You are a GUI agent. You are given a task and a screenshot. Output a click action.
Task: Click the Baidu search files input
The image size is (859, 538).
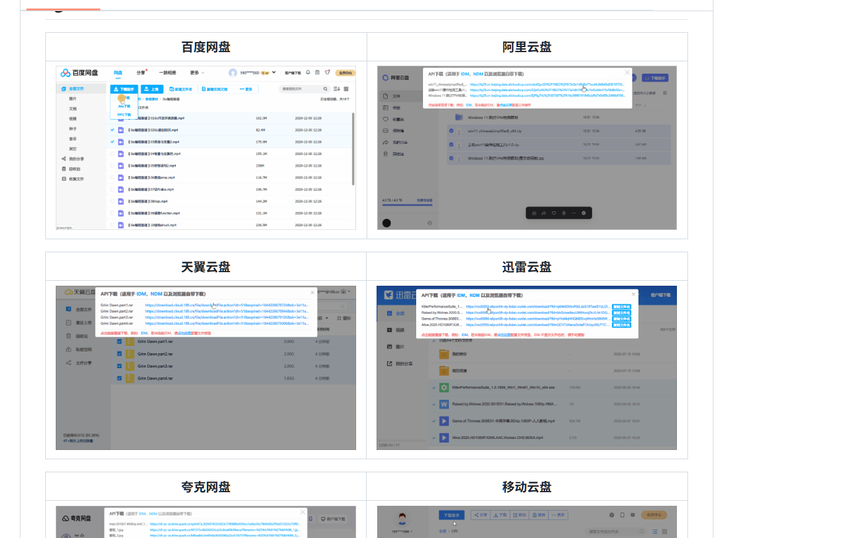305,89
